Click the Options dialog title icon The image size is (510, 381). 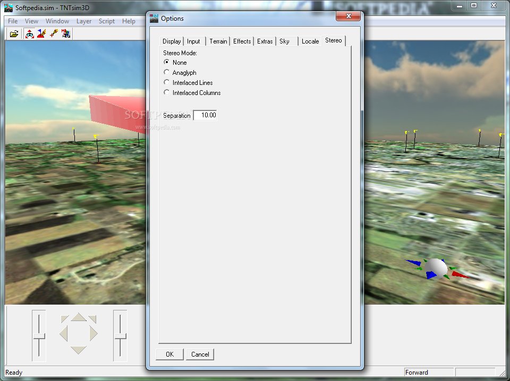(154, 19)
